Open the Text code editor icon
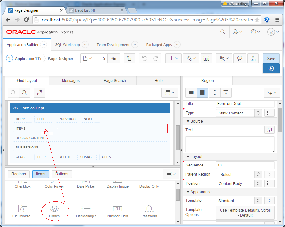The image size is (285, 227). click(x=270, y=130)
